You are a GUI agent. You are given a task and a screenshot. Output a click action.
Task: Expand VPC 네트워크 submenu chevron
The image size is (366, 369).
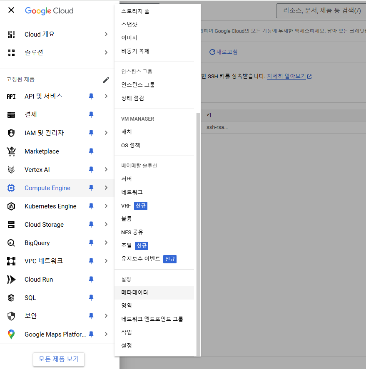[x=106, y=261]
